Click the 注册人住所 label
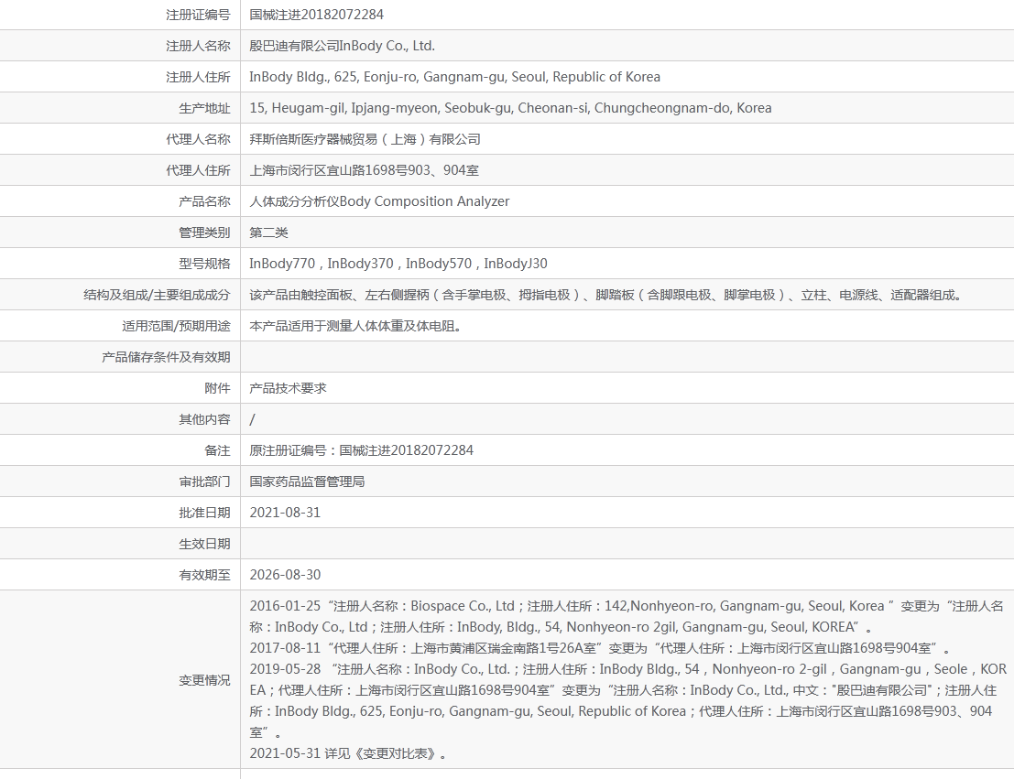1014x779 pixels. (x=198, y=77)
